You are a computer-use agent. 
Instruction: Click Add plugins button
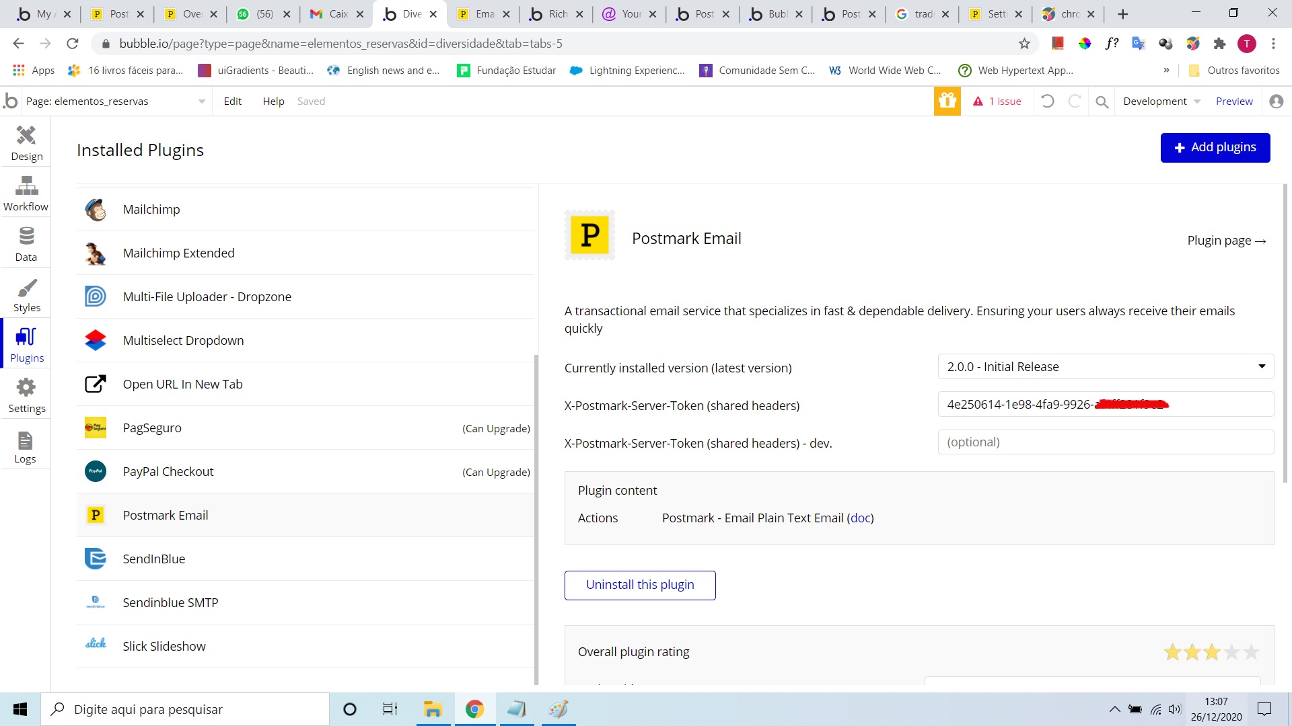(x=1215, y=147)
